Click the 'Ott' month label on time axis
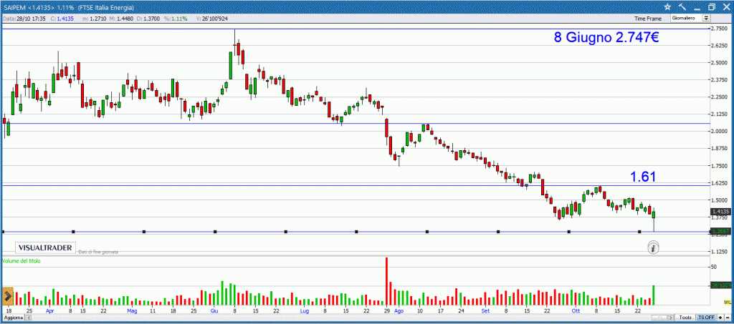The width and height of the screenshot is (734, 324). pos(575,310)
